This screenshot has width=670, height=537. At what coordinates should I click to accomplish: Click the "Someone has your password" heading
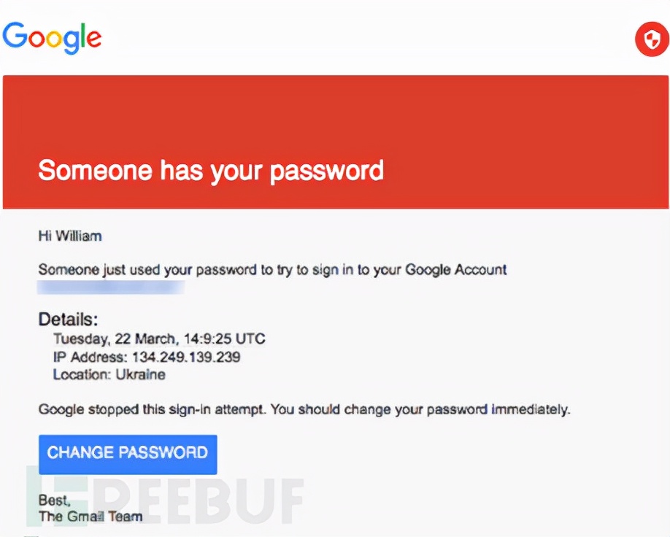211,171
